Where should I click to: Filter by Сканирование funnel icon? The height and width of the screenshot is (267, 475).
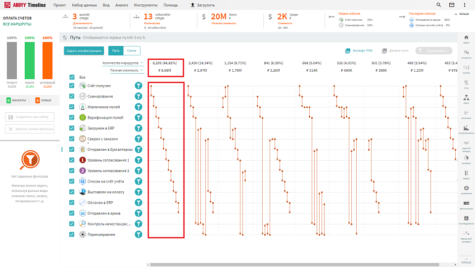click(139, 96)
